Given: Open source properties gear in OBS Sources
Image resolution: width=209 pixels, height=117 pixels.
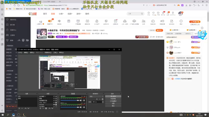Looking at the screenshot, I should coord(46,108).
